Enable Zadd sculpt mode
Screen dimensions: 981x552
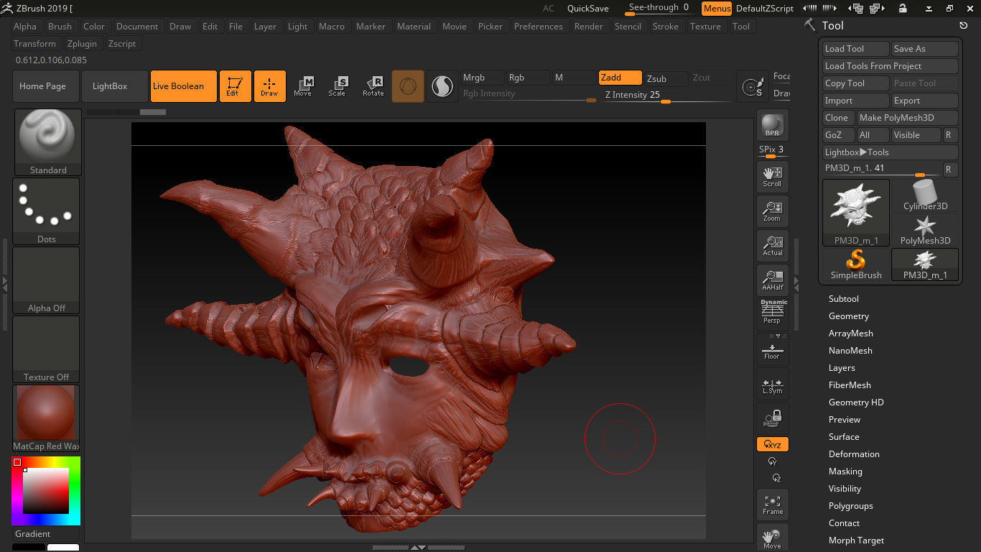[x=620, y=78]
